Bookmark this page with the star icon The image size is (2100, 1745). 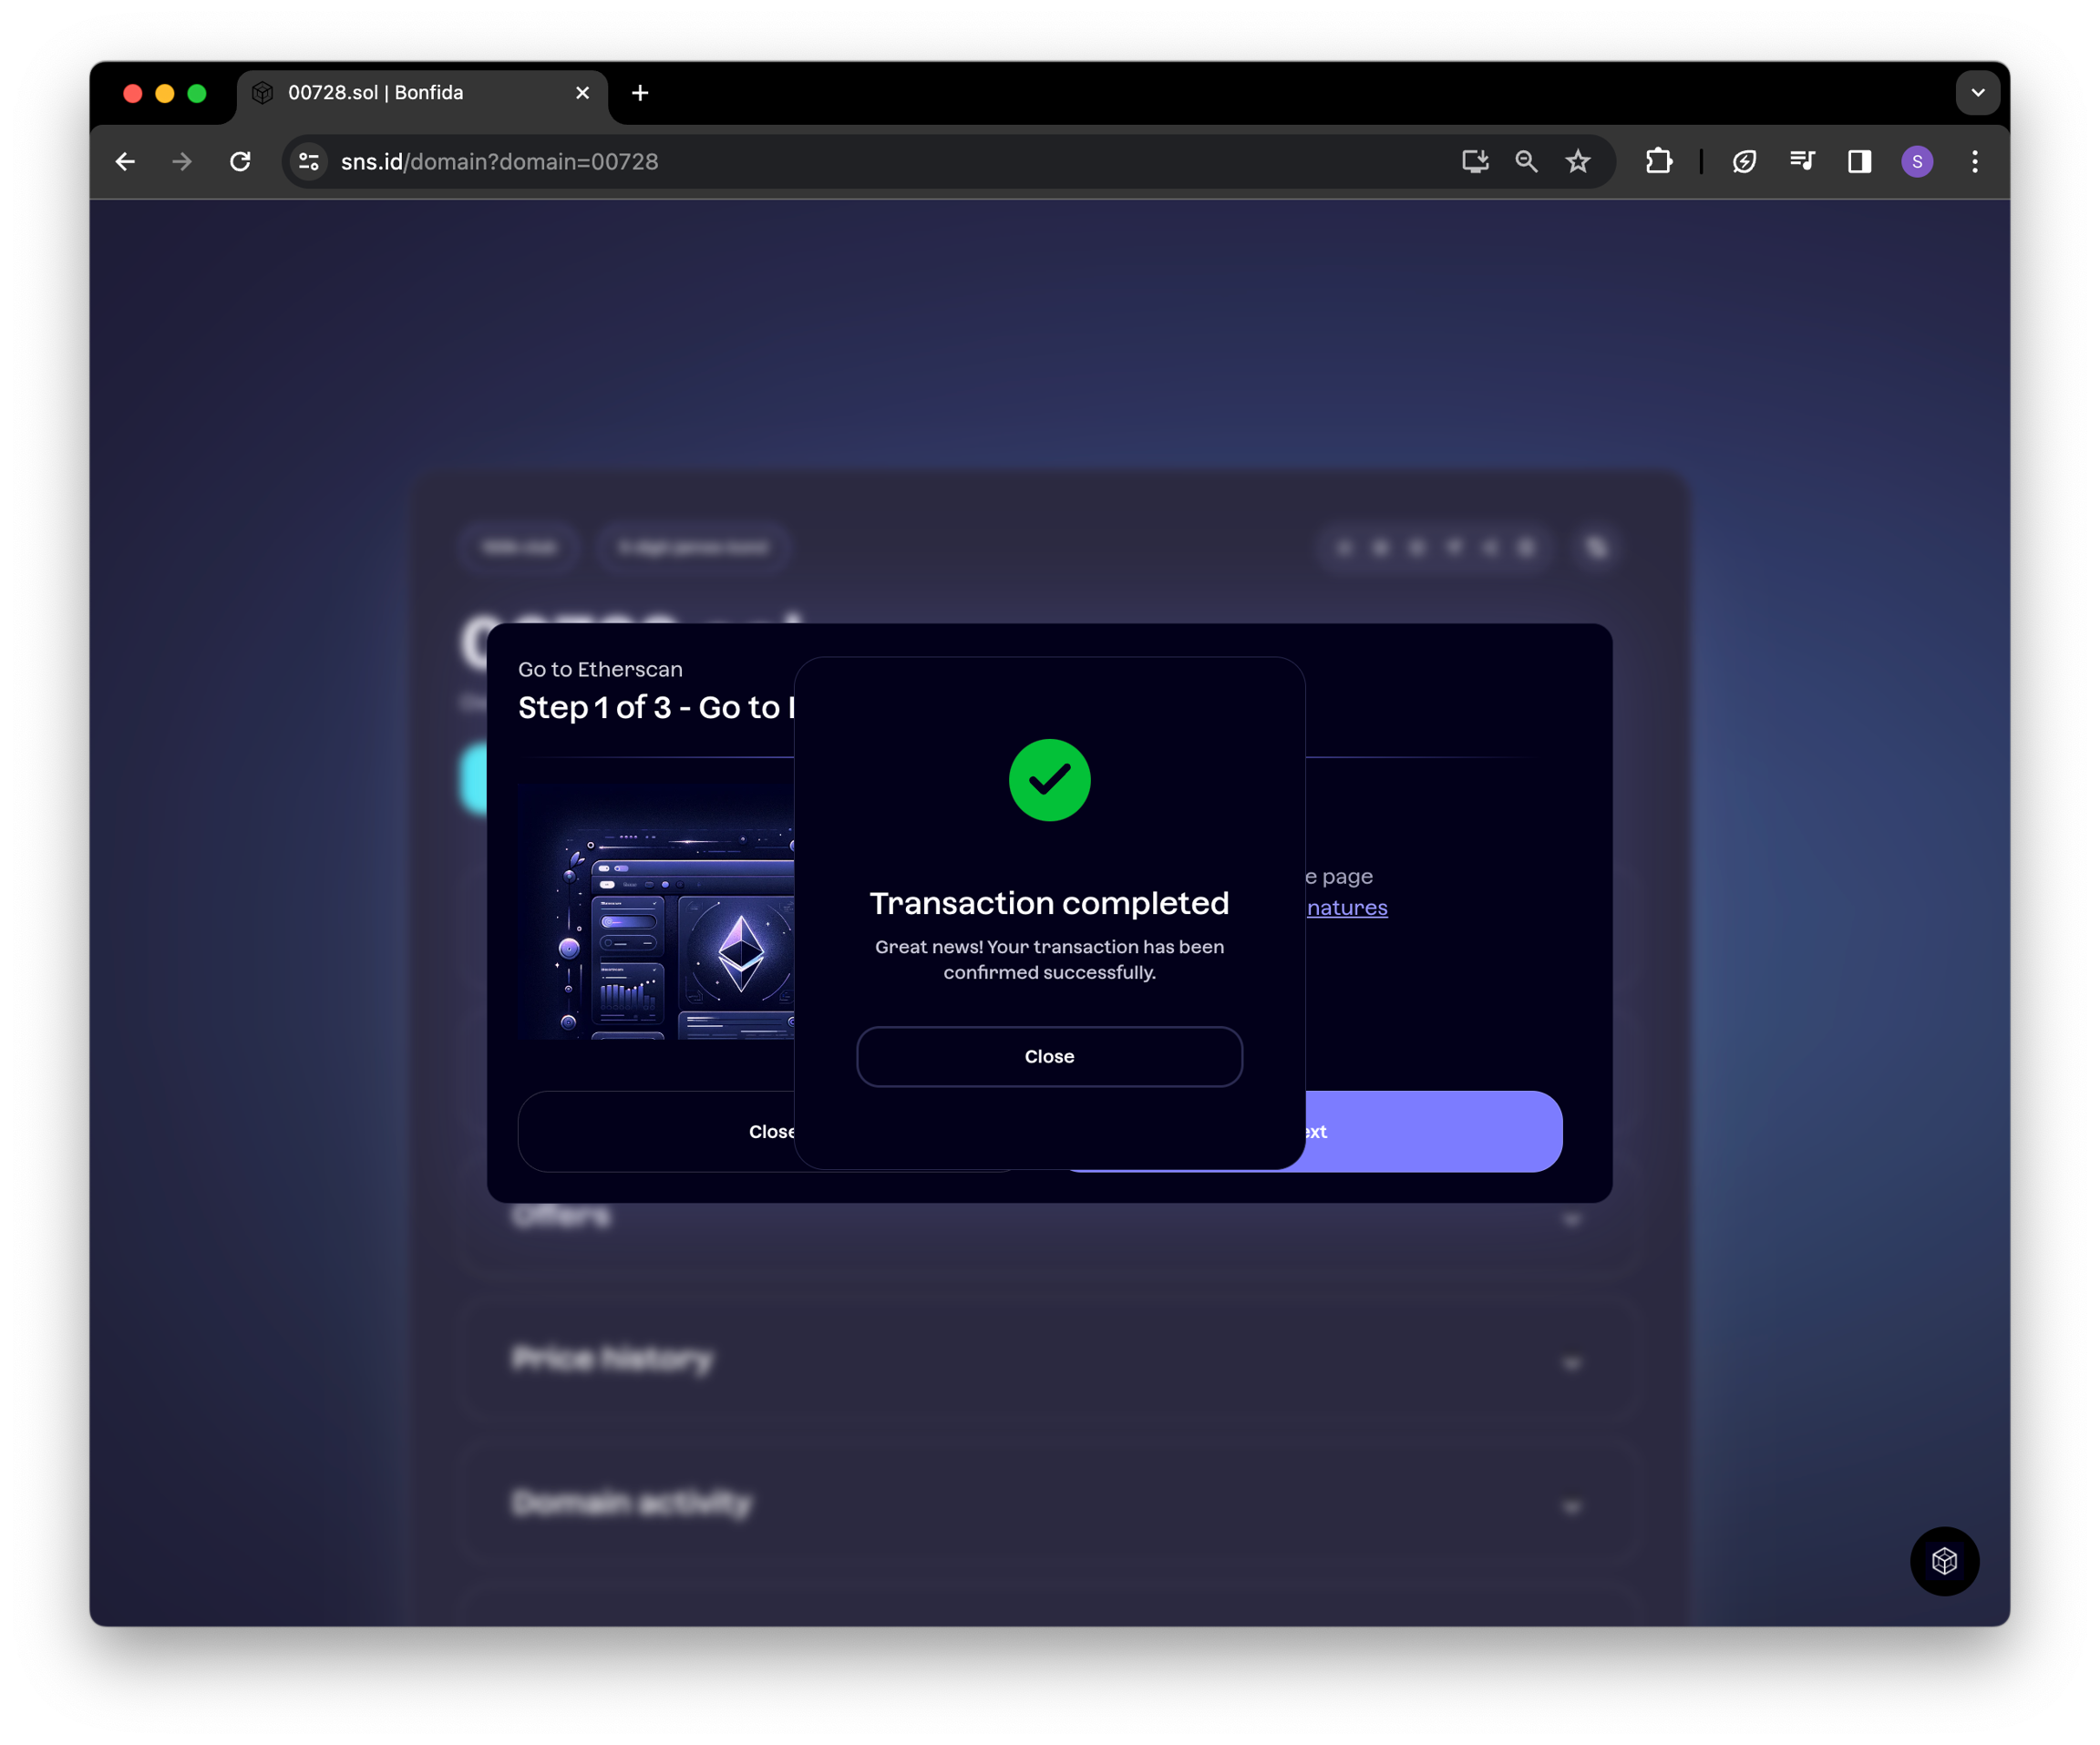click(x=1577, y=162)
